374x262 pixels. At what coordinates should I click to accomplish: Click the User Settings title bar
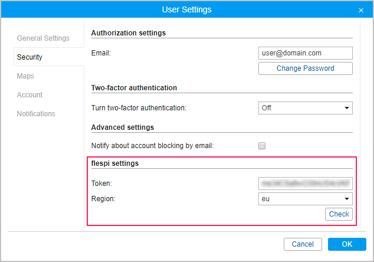coord(186,10)
